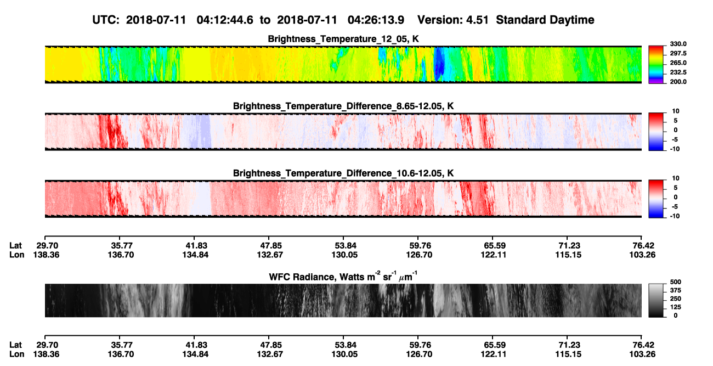Screen dimensions: 713x366
Task: Click the end time 04:26:13.9 in header
Action: 377,20
